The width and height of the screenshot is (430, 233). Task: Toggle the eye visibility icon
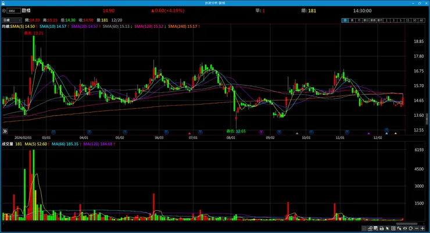(405, 228)
